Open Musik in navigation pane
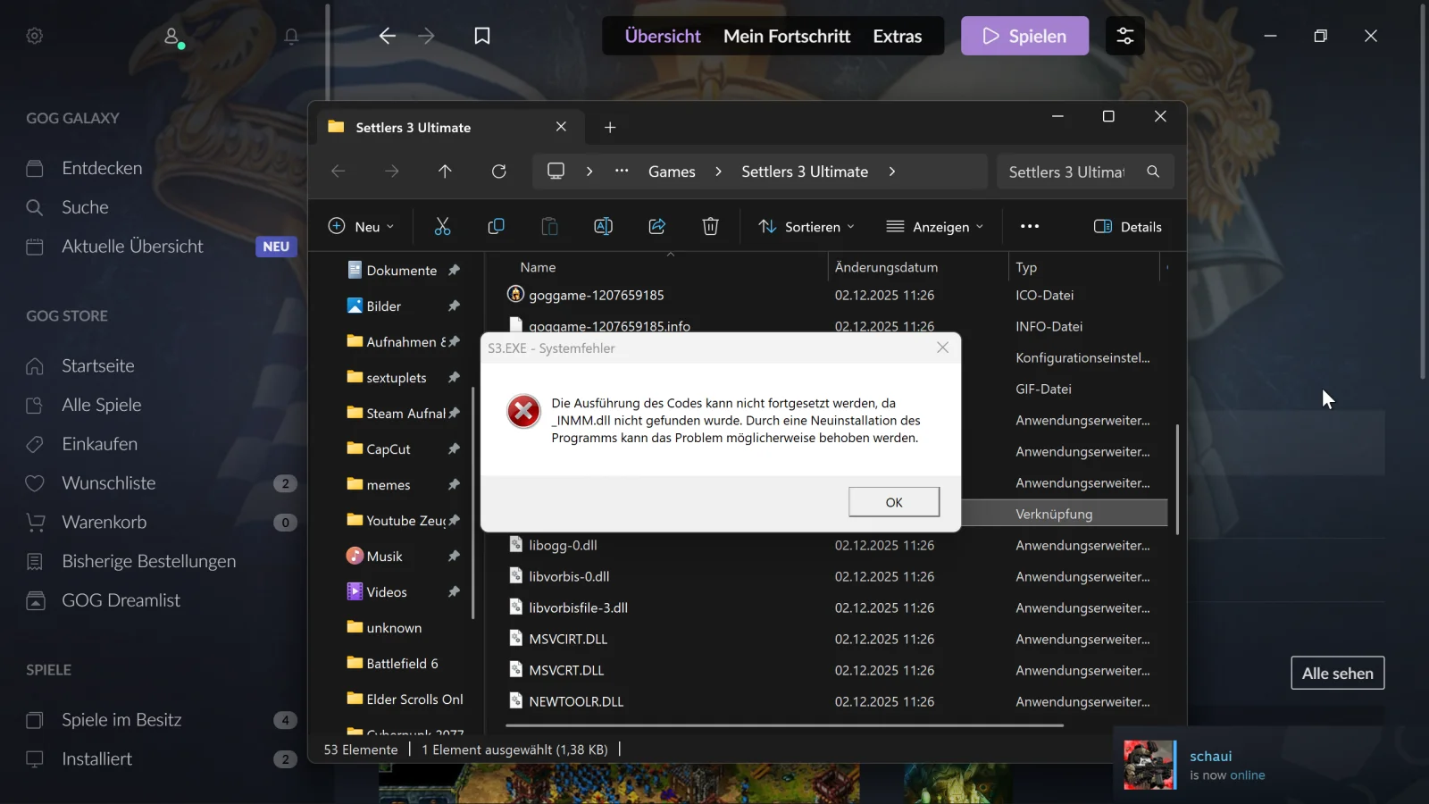Image resolution: width=1429 pixels, height=804 pixels. 384,557
